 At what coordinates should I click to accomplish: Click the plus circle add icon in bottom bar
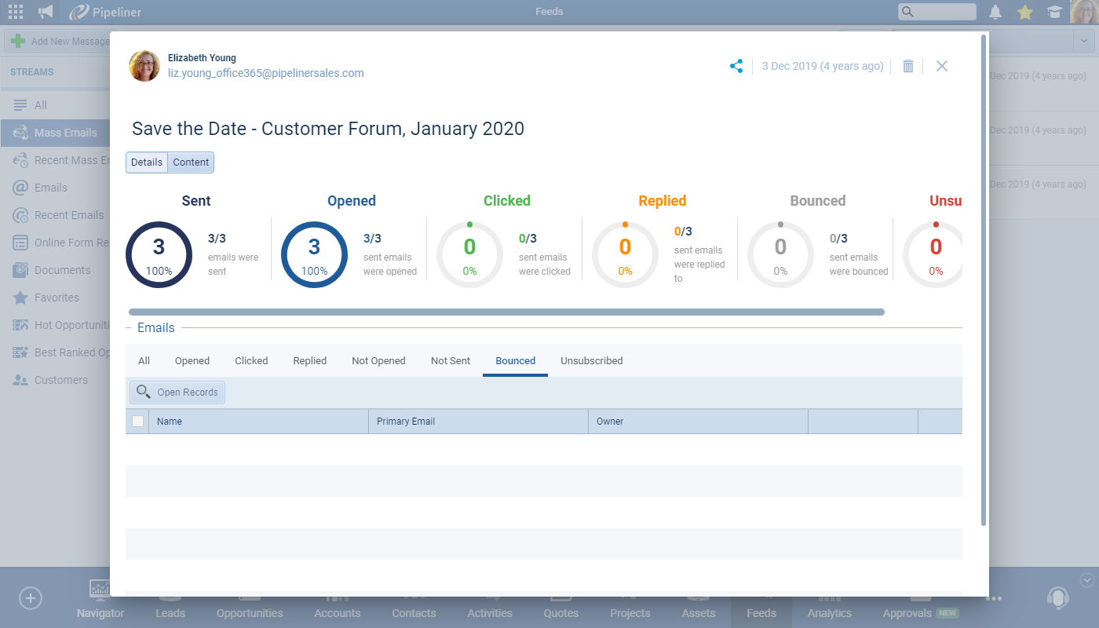point(30,598)
